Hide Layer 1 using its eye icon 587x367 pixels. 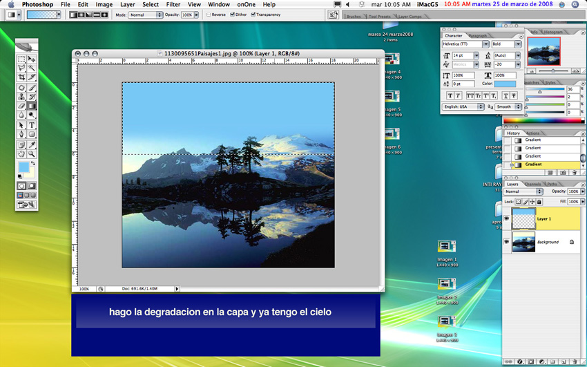(x=506, y=218)
